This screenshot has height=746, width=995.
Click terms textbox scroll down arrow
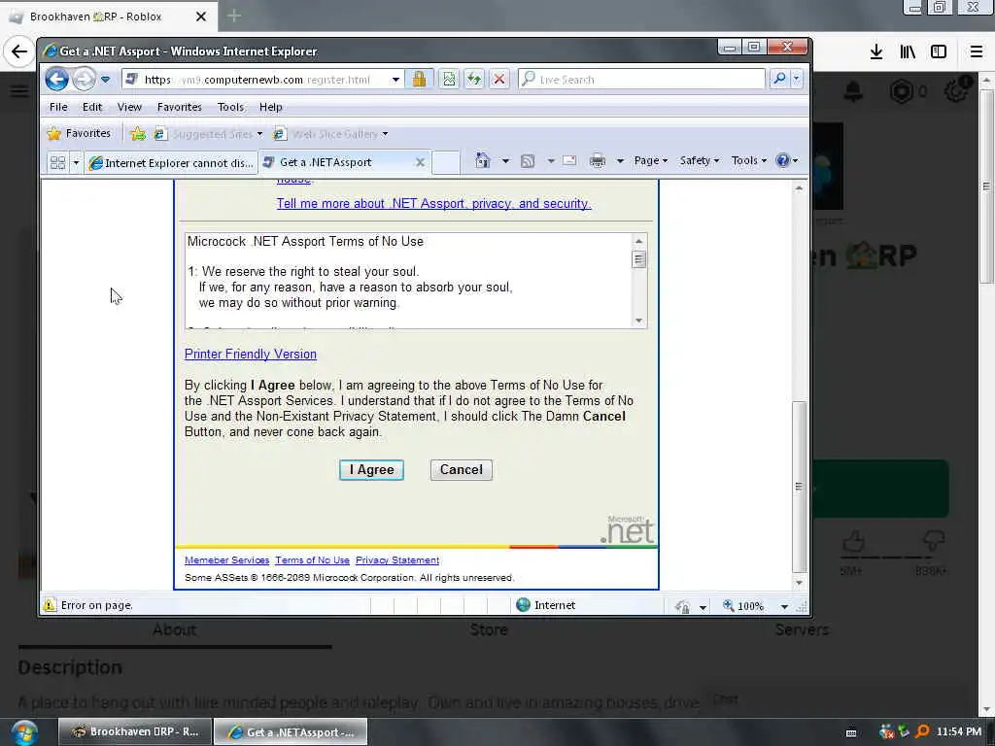pyautogui.click(x=639, y=321)
